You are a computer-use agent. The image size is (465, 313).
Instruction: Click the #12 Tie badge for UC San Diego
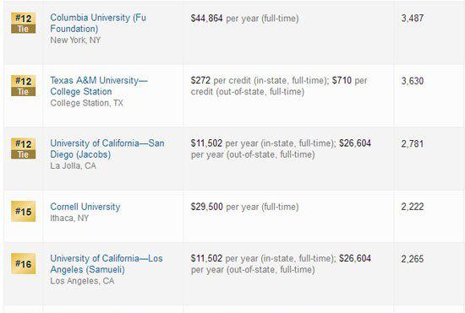click(x=23, y=148)
